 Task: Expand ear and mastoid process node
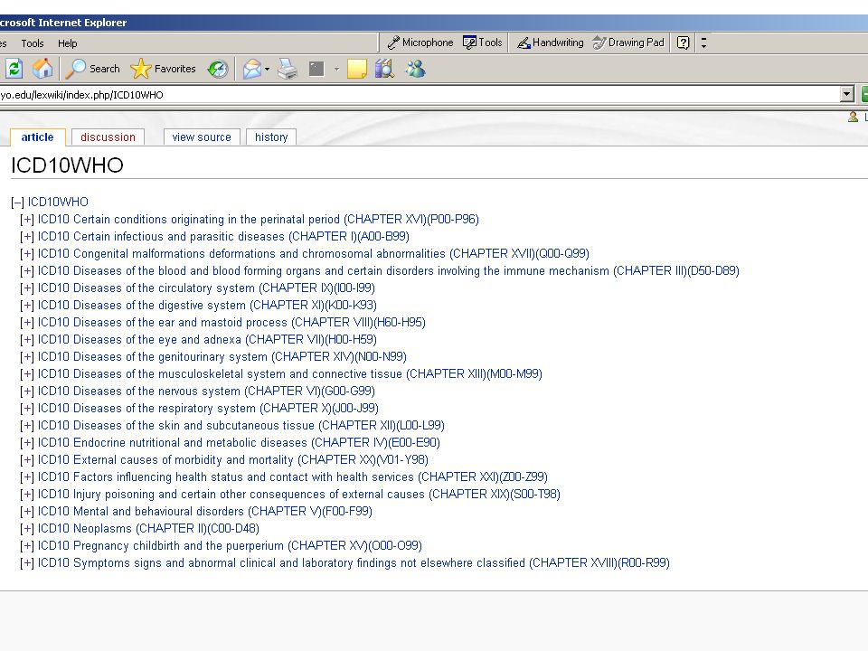point(27,323)
